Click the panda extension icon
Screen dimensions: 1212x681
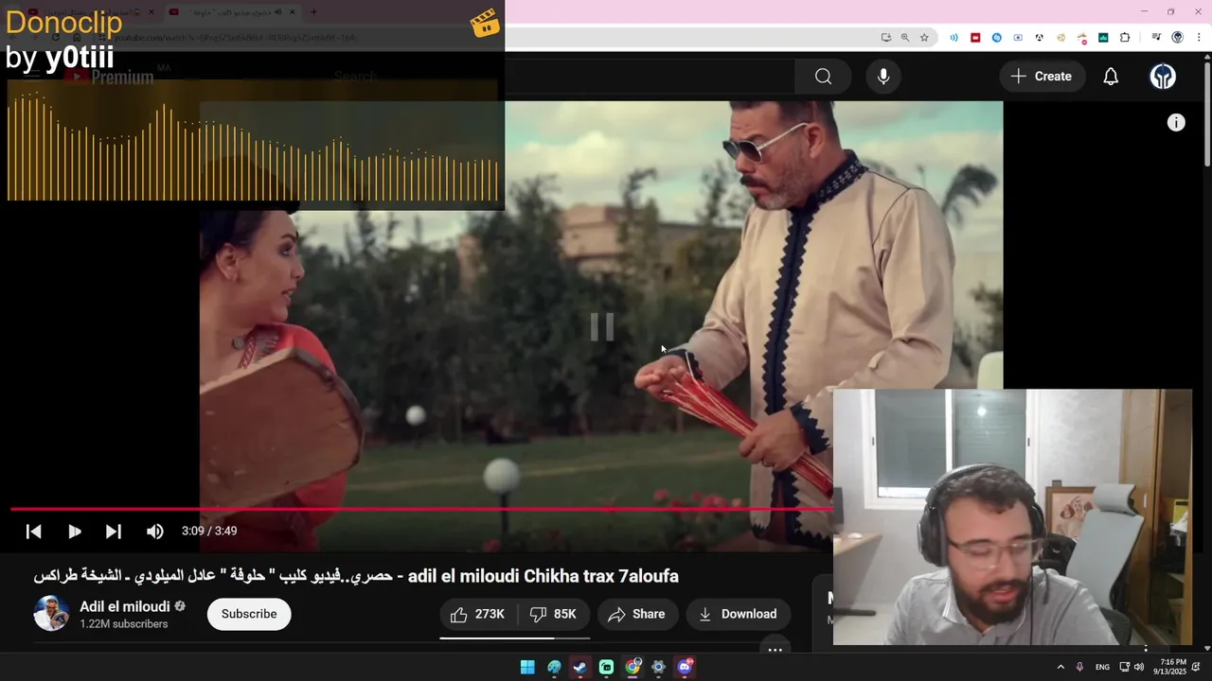(x=1039, y=38)
